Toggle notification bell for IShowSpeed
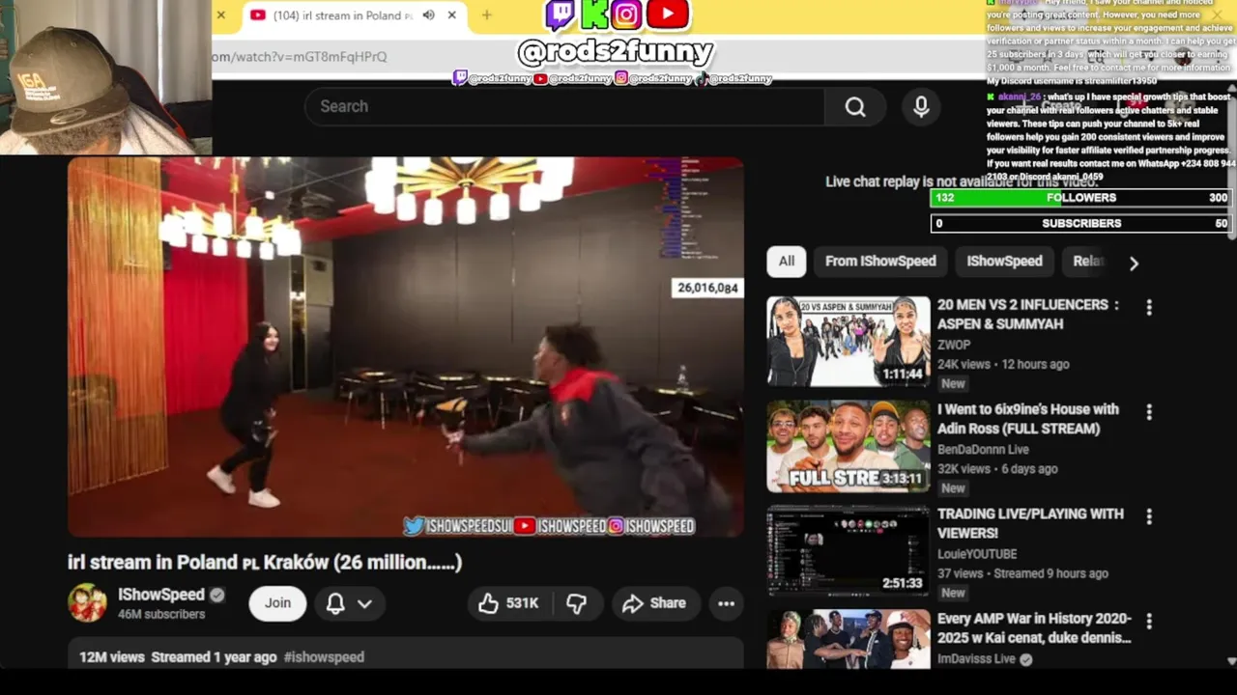Screen dimensions: 1237x695 pyautogui.click(x=335, y=603)
